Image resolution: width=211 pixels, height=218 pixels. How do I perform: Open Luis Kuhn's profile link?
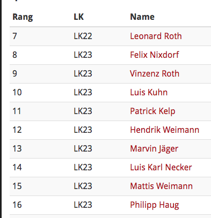[x=149, y=92]
